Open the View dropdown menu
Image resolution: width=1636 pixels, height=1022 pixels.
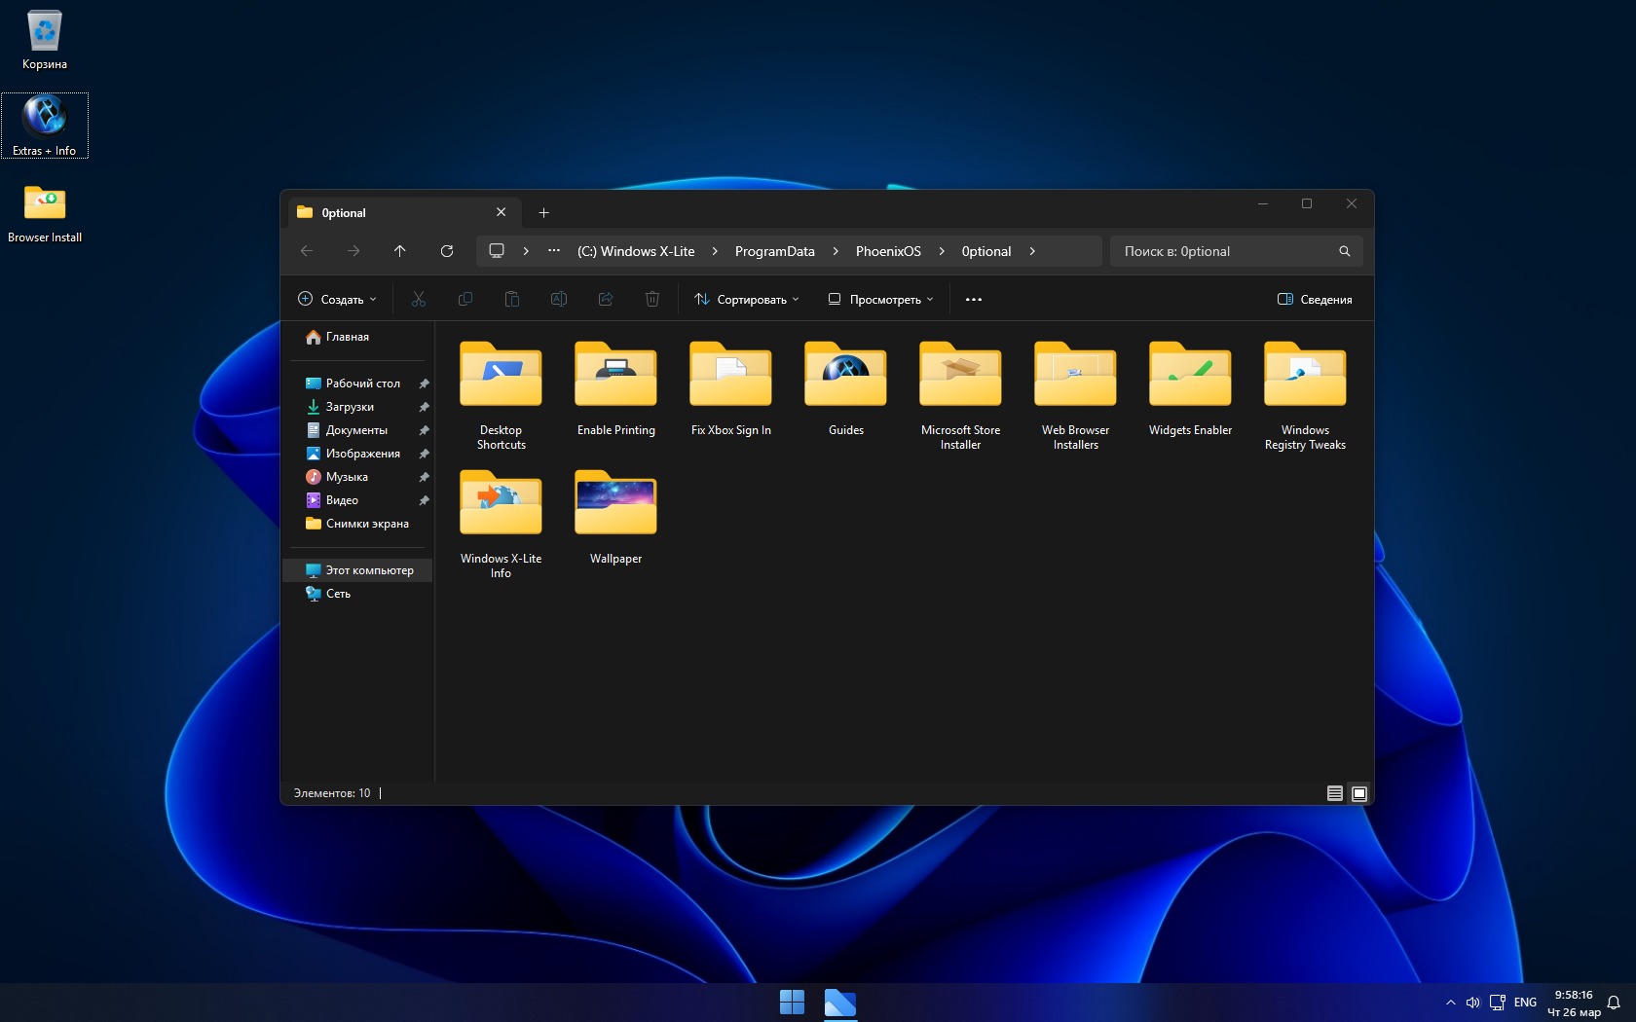(x=880, y=299)
